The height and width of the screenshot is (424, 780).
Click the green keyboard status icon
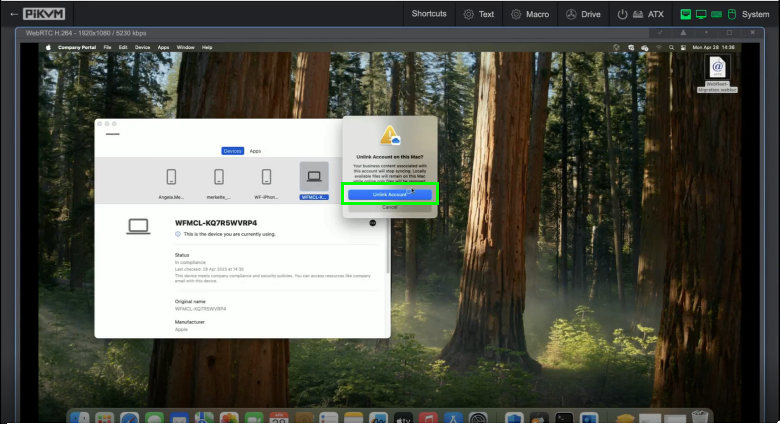(x=716, y=14)
